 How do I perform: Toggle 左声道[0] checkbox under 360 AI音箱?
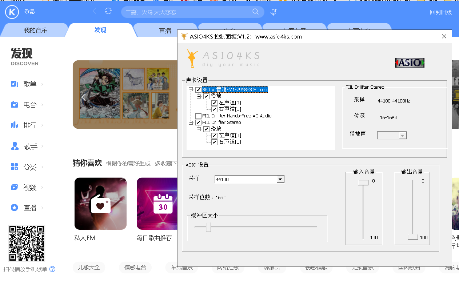pyautogui.click(x=214, y=103)
